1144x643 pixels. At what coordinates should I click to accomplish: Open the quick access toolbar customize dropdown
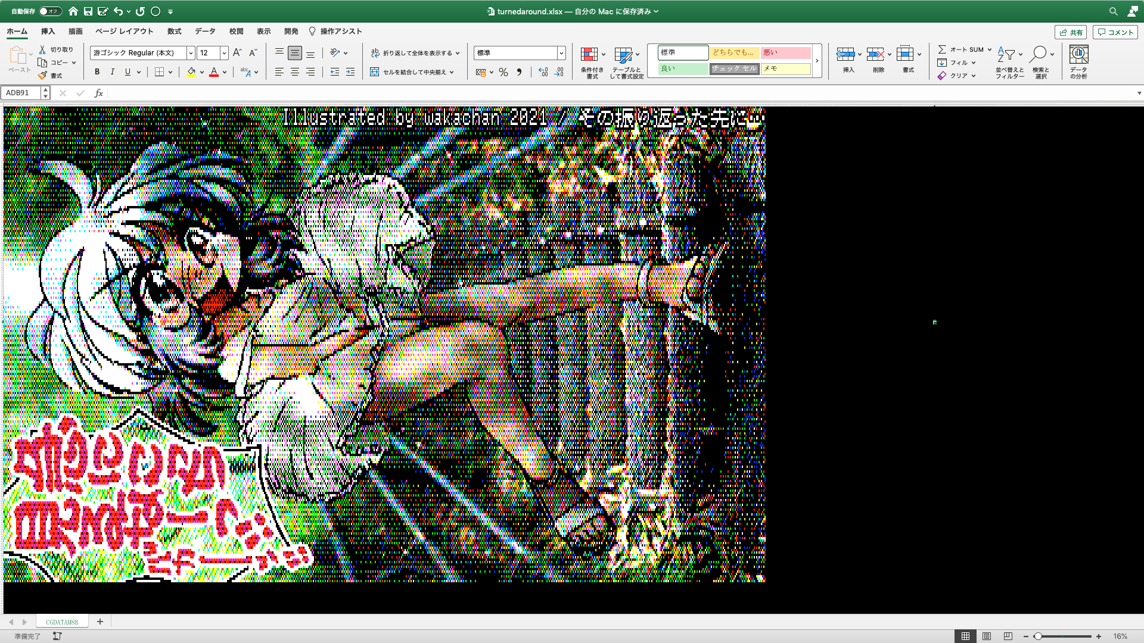(x=170, y=11)
